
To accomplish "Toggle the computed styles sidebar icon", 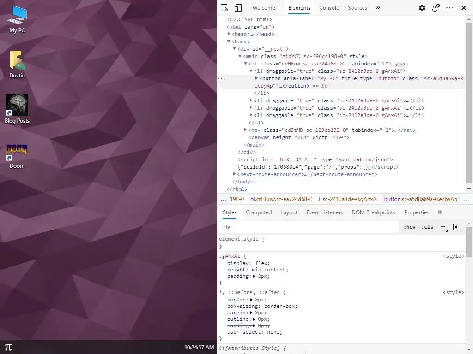I will 457,227.
